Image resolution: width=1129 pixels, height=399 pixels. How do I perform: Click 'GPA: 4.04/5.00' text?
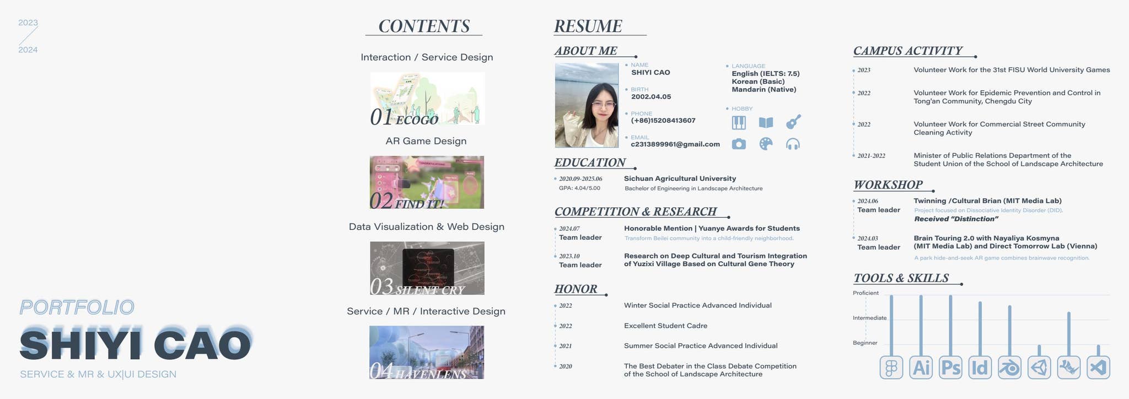coord(579,188)
